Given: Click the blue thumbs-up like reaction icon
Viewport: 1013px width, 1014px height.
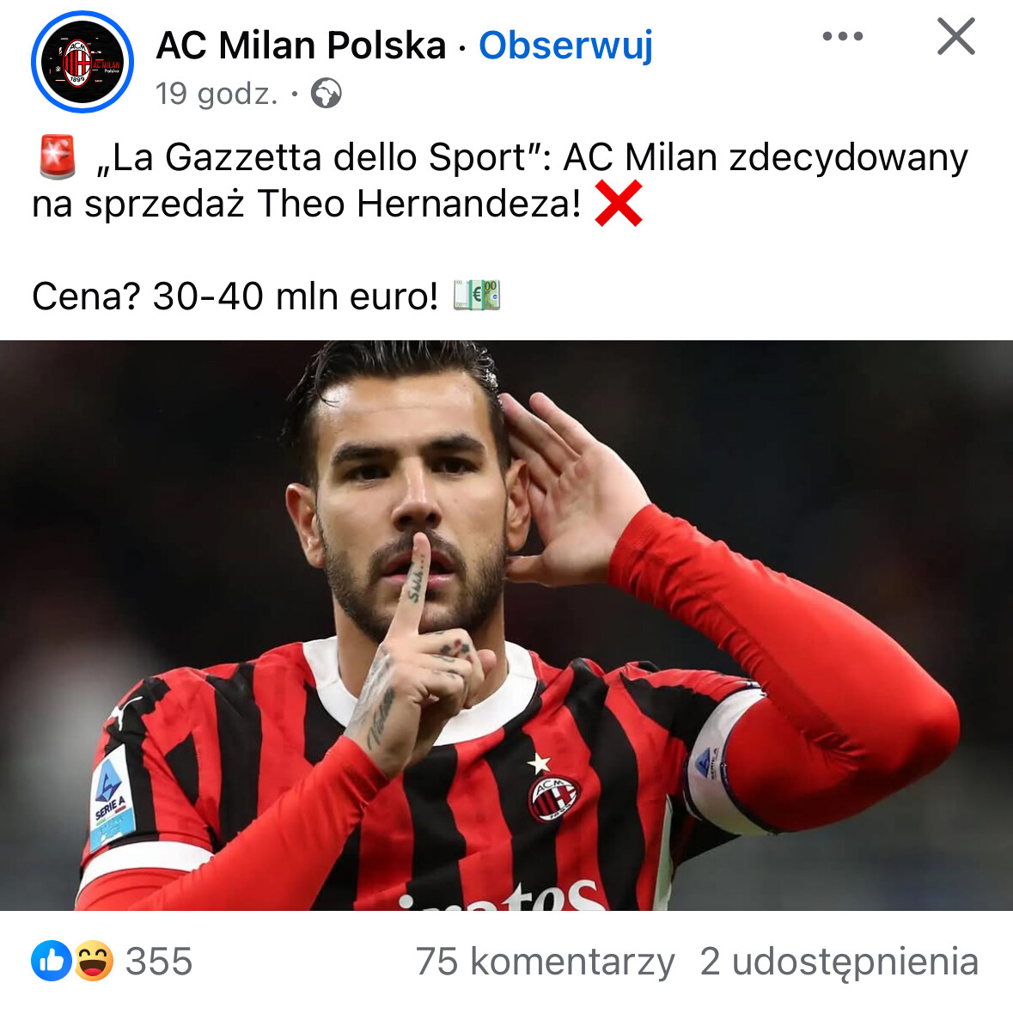Looking at the screenshot, I should pyautogui.click(x=51, y=961).
